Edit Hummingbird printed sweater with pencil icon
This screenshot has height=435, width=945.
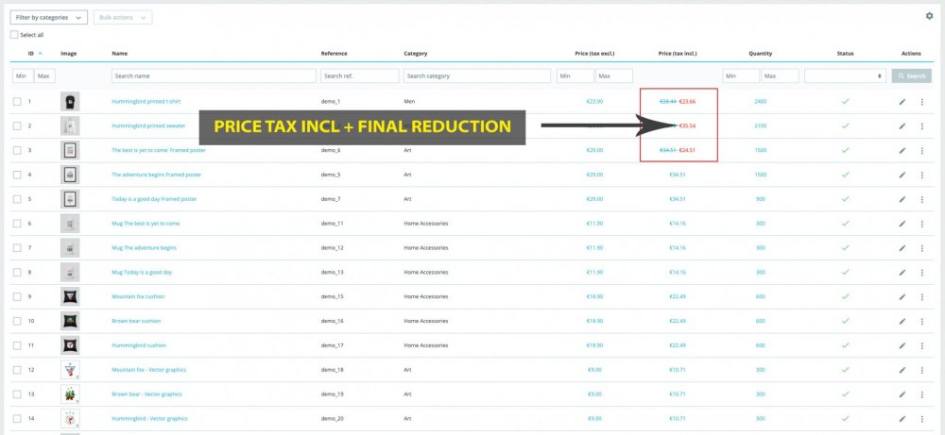tap(902, 125)
